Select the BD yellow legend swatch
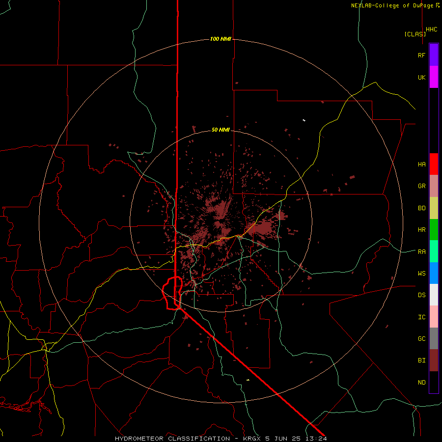 click(x=434, y=208)
